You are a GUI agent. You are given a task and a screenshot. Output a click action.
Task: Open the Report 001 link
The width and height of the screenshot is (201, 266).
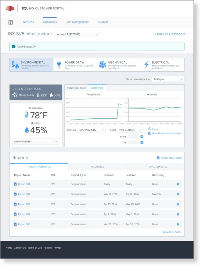coord(24,184)
